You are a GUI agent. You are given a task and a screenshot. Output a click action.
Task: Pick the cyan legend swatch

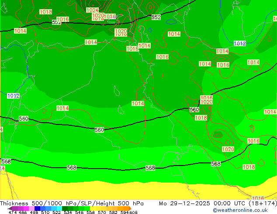tap(59, 208)
